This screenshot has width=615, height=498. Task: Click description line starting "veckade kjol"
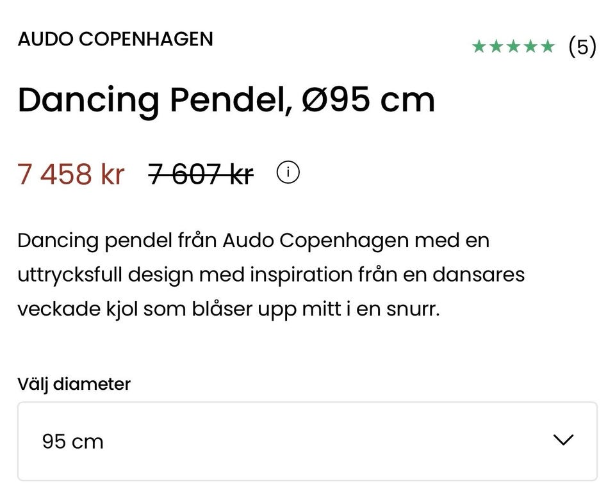tap(229, 310)
